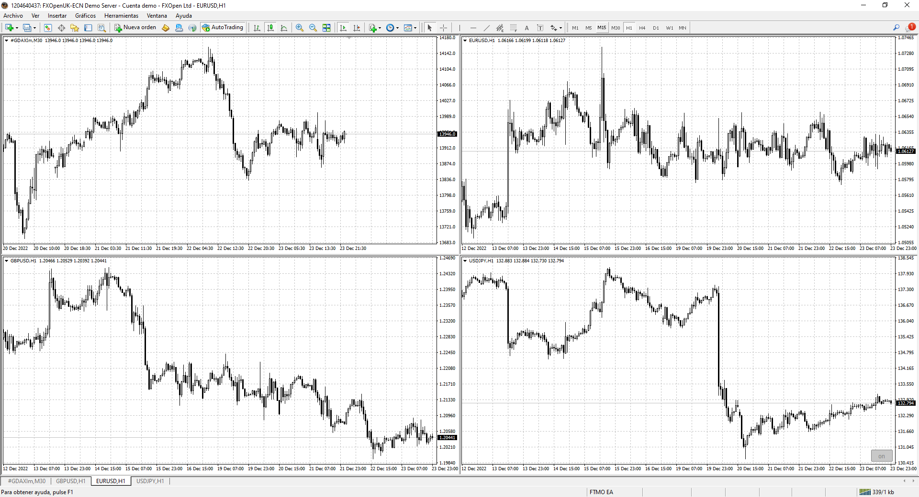Screen dimensions: 919x497
Task: Select the D1 timeframe
Action: (x=656, y=28)
